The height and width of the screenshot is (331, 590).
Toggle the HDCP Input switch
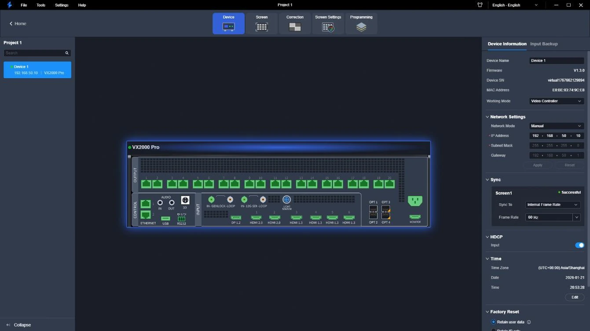(x=579, y=245)
